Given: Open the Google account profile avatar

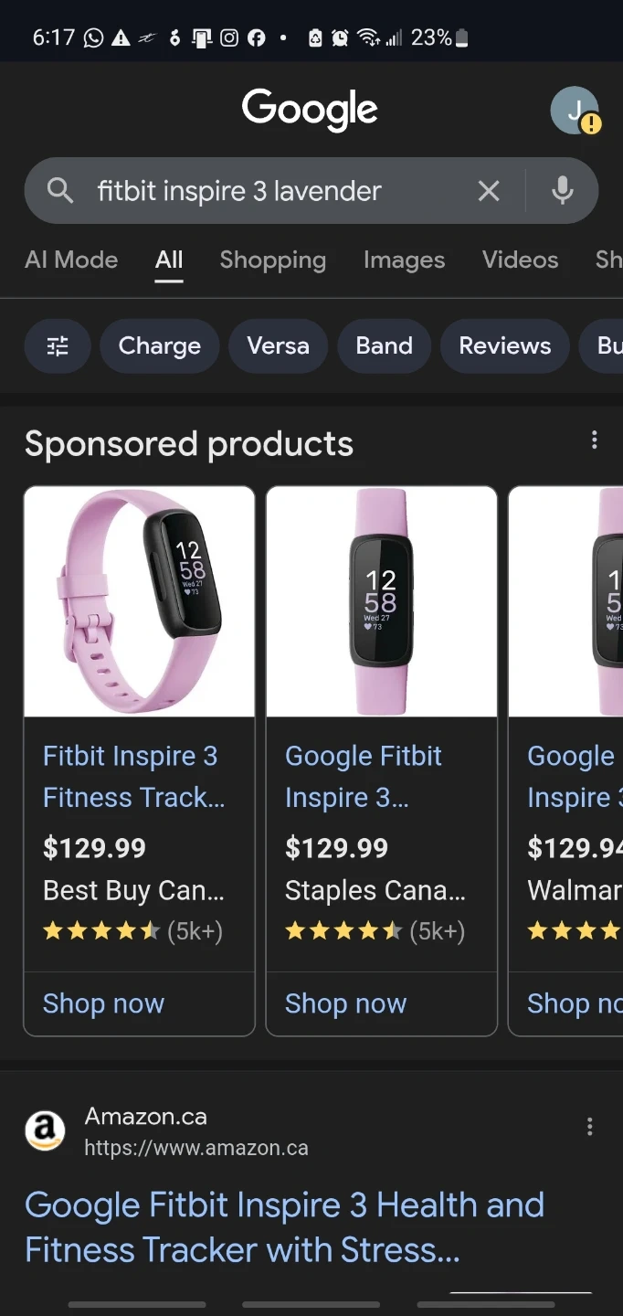Looking at the screenshot, I should point(575,111).
